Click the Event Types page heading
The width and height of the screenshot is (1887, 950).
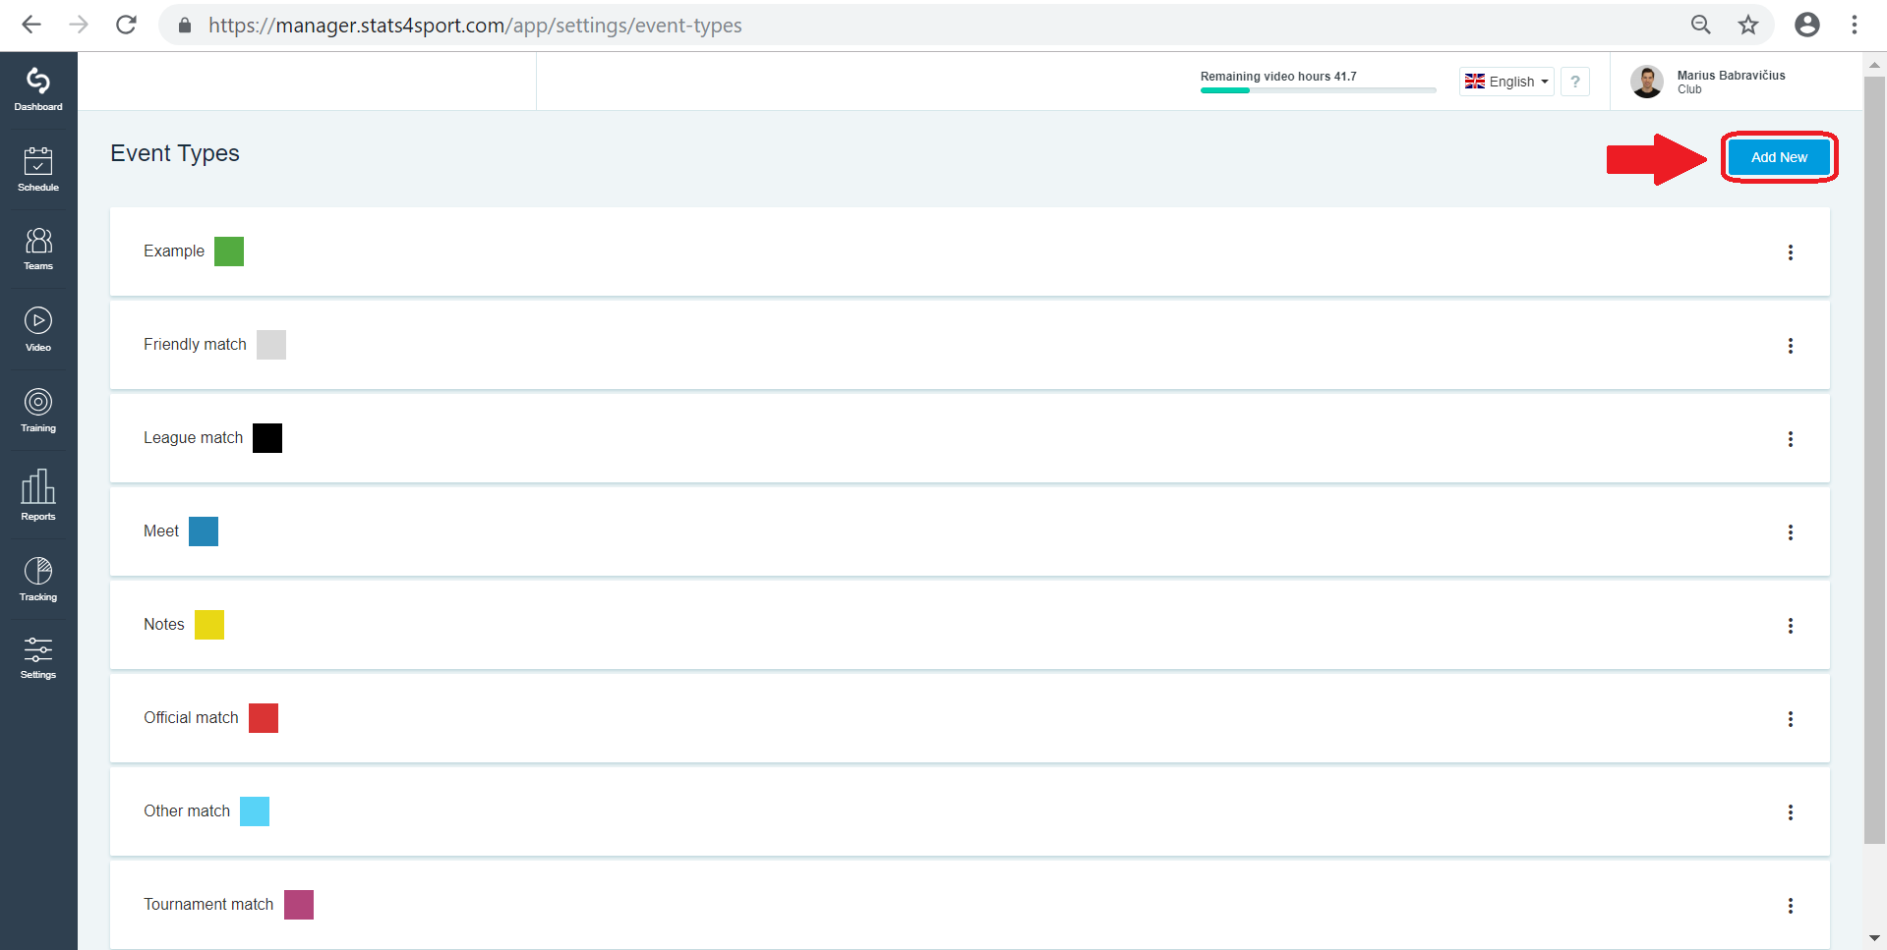175,153
